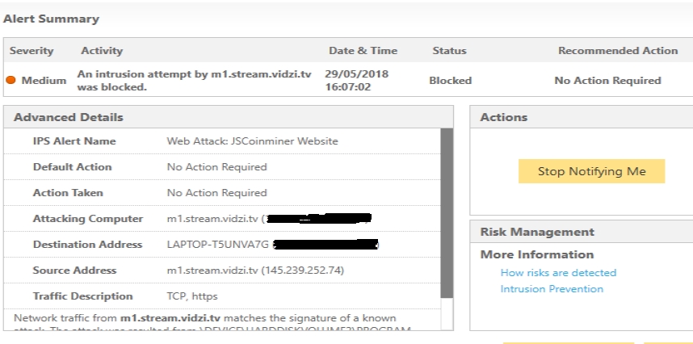This screenshot has height=344, width=693.
Task: Open the How risks are detected link
Action: point(558,272)
